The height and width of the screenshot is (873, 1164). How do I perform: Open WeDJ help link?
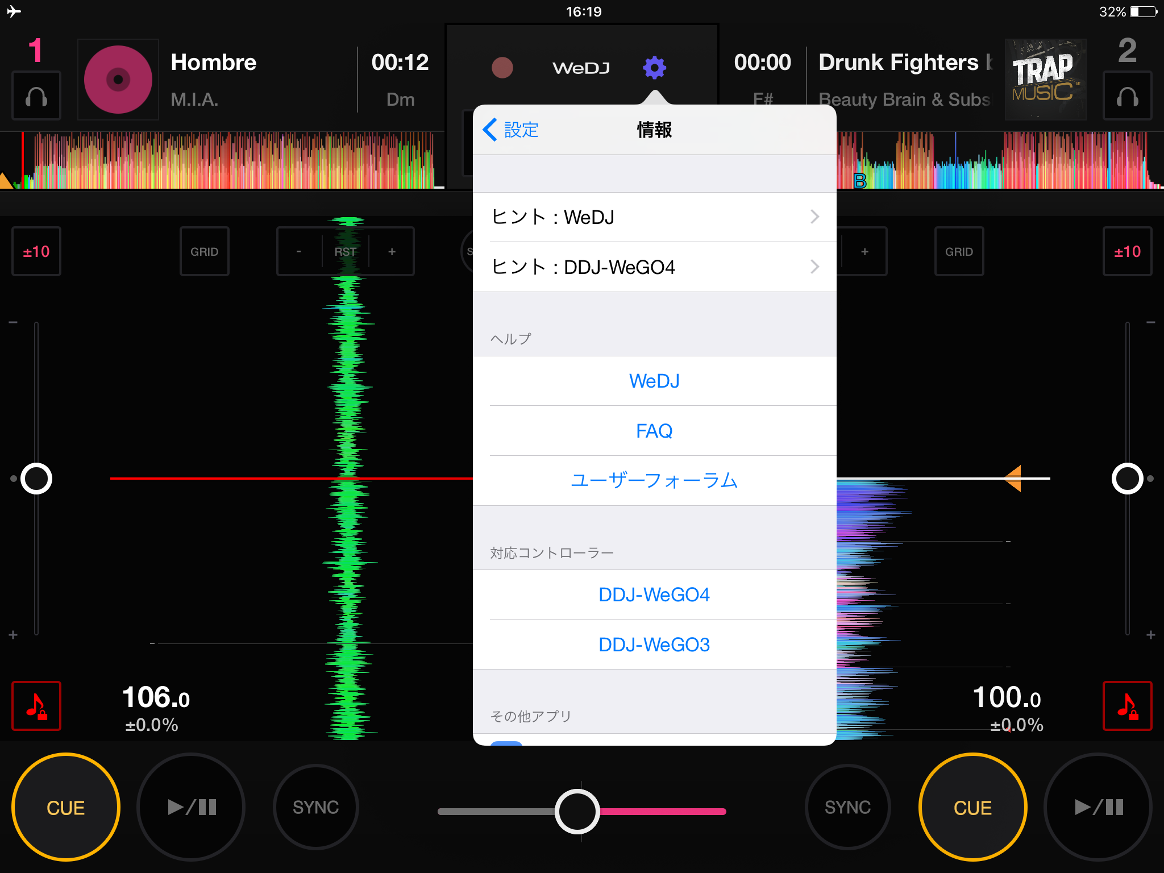click(x=654, y=381)
